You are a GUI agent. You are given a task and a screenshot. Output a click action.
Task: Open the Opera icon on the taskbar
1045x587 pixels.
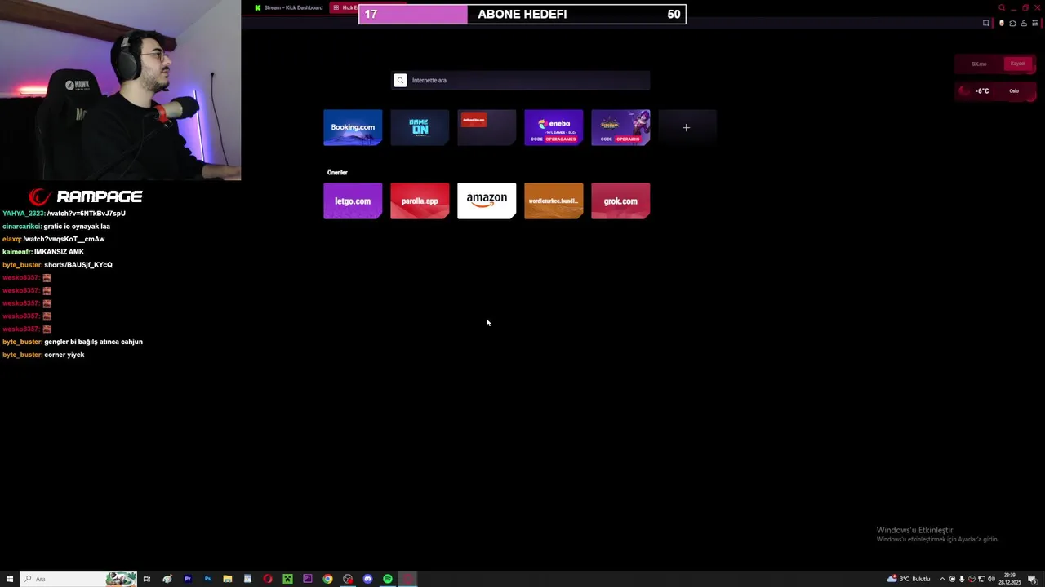point(268,579)
